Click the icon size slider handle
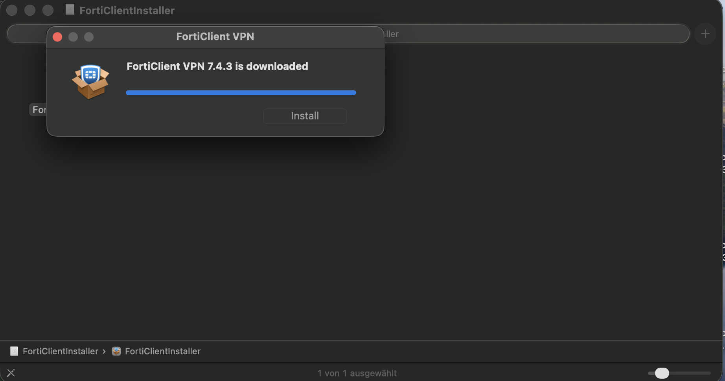 (x=662, y=373)
